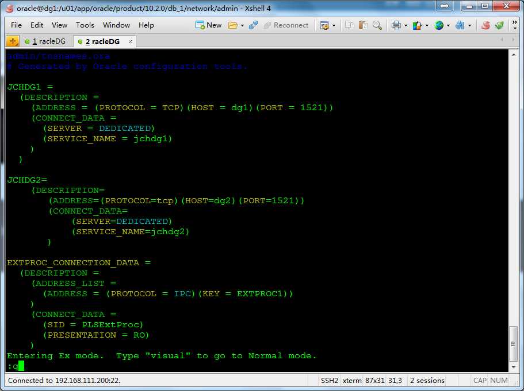Launch Xftp red swirl icon
Viewport: 524px width, 391px height.
pyautogui.click(x=485, y=25)
